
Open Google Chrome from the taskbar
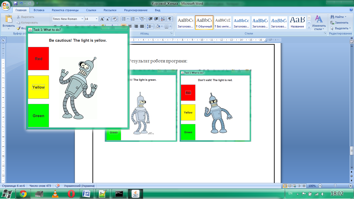(x=23, y=194)
